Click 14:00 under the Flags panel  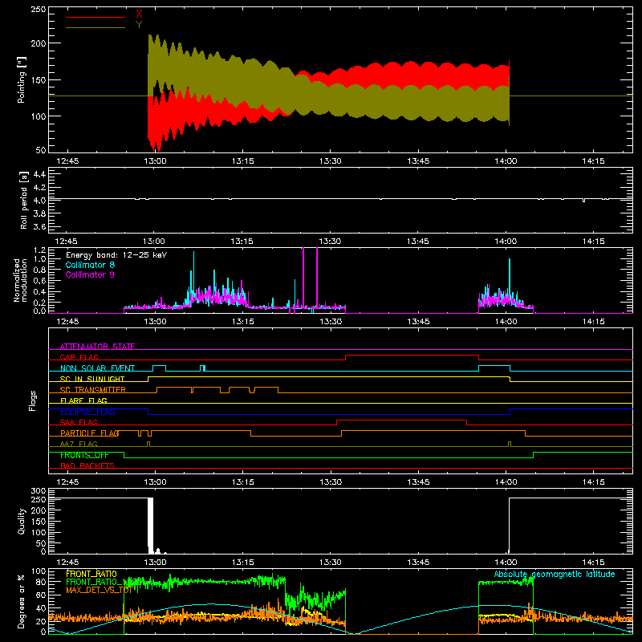pyautogui.click(x=506, y=482)
